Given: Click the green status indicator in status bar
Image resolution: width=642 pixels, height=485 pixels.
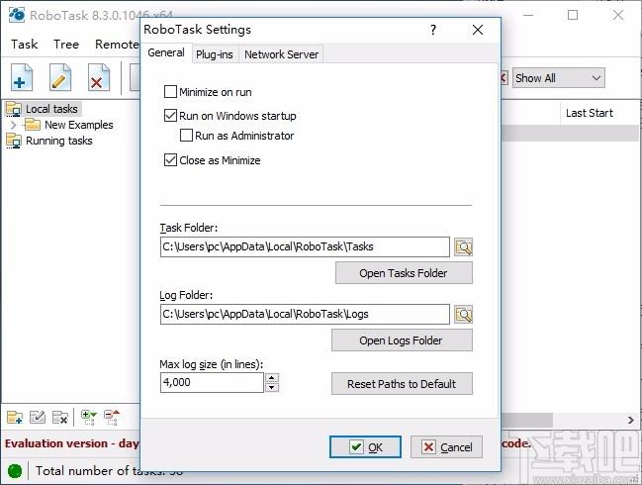Looking at the screenshot, I should 15,471.
